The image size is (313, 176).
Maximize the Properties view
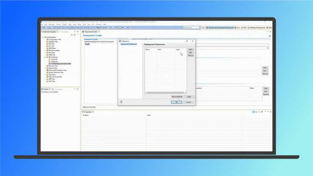(270, 112)
